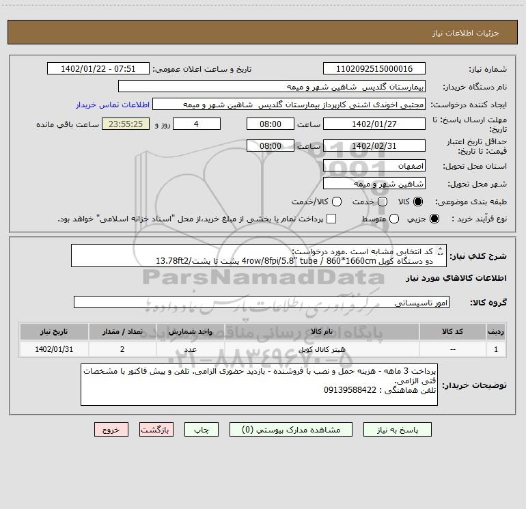Click the خروج exit button
The image size is (526, 509).
(111, 430)
